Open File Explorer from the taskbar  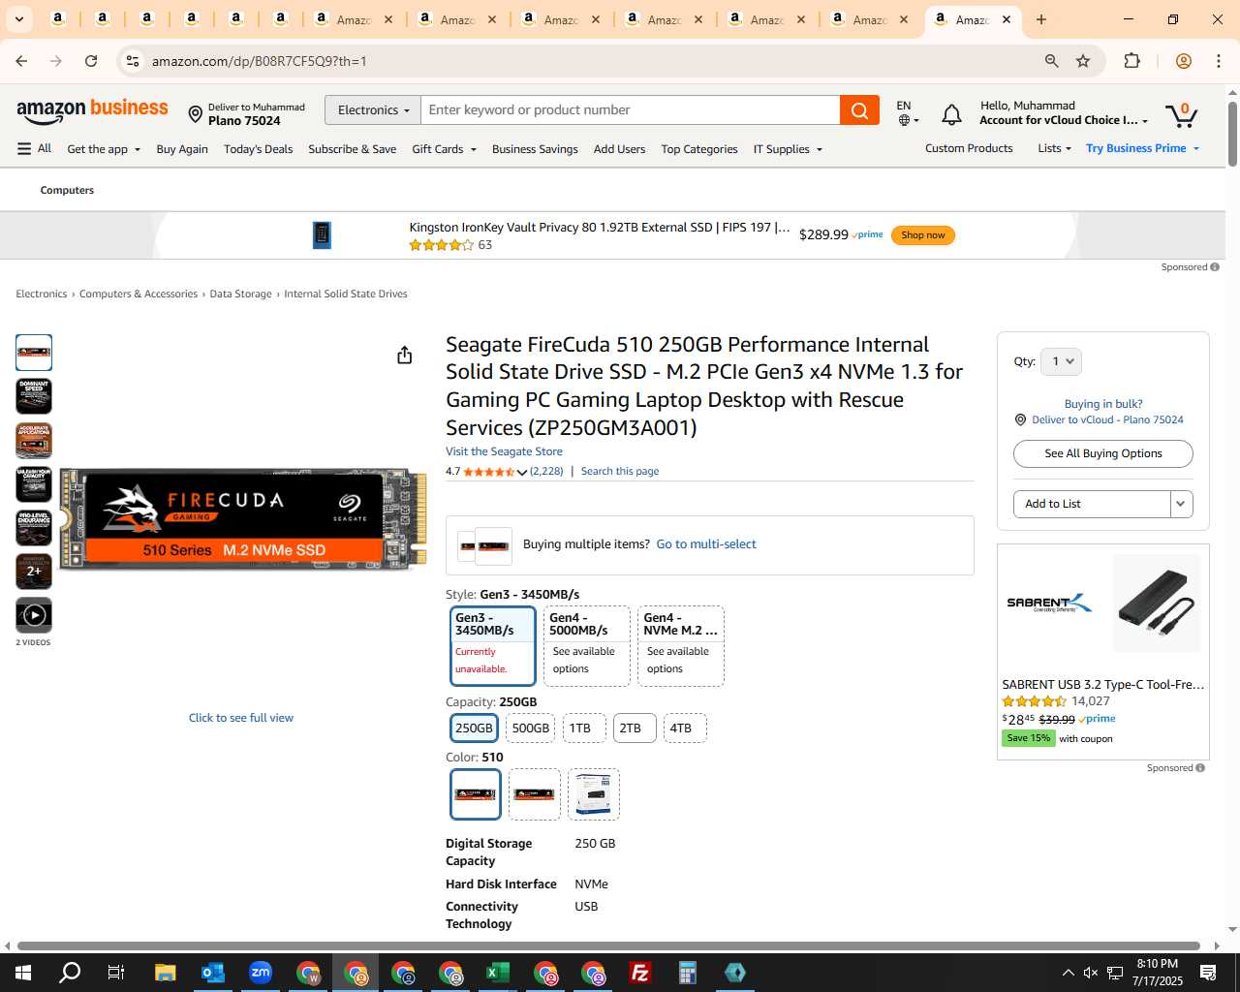pos(166,973)
